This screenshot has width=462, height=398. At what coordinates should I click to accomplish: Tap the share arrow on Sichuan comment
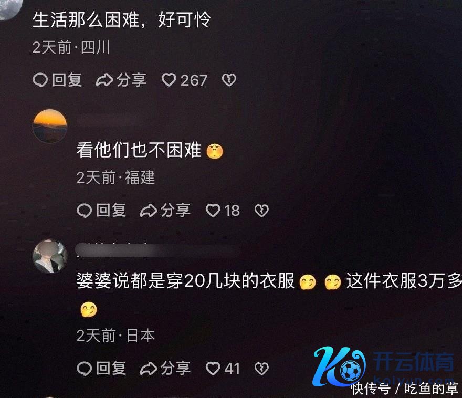[x=104, y=80]
